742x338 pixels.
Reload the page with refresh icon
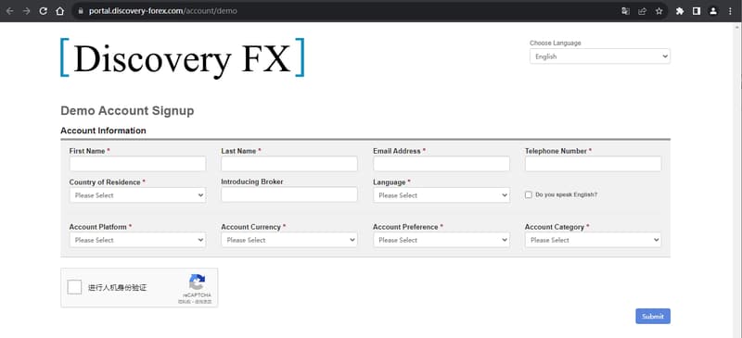[x=43, y=11]
